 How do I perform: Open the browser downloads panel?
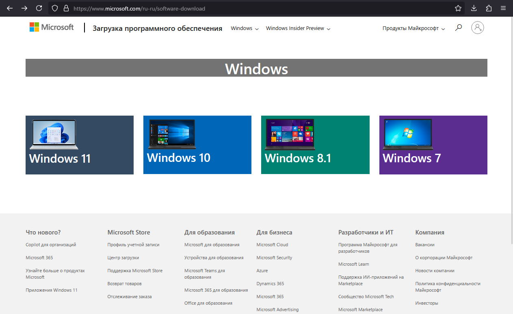point(474,8)
